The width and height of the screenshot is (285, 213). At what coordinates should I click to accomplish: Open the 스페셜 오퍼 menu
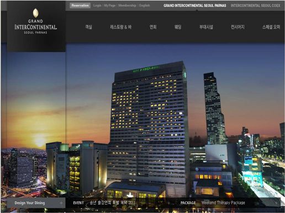click(x=271, y=27)
